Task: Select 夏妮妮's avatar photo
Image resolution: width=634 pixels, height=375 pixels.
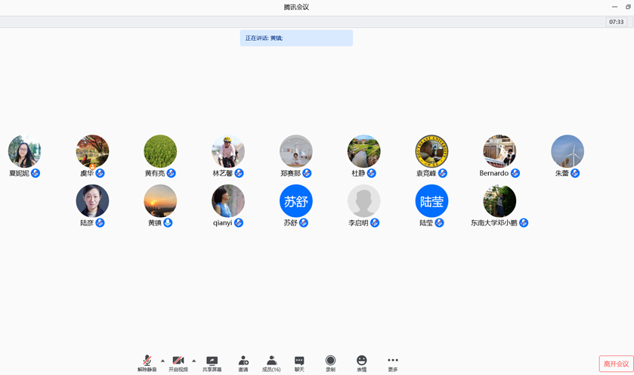Action: click(24, 151)
